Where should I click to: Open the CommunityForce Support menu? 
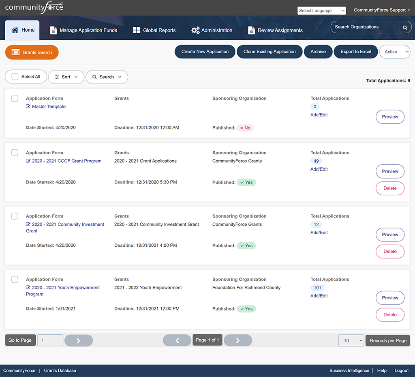tap(381, 10)
